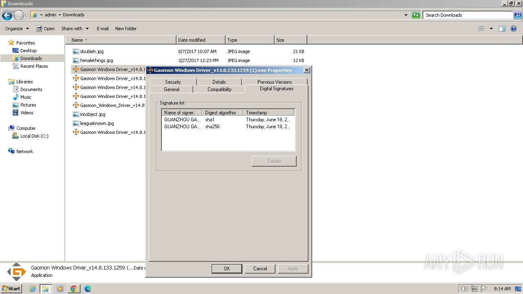Expand the admin breadcrumb arrow
Viewport: 523px width, 294px height.
[60, 15]
